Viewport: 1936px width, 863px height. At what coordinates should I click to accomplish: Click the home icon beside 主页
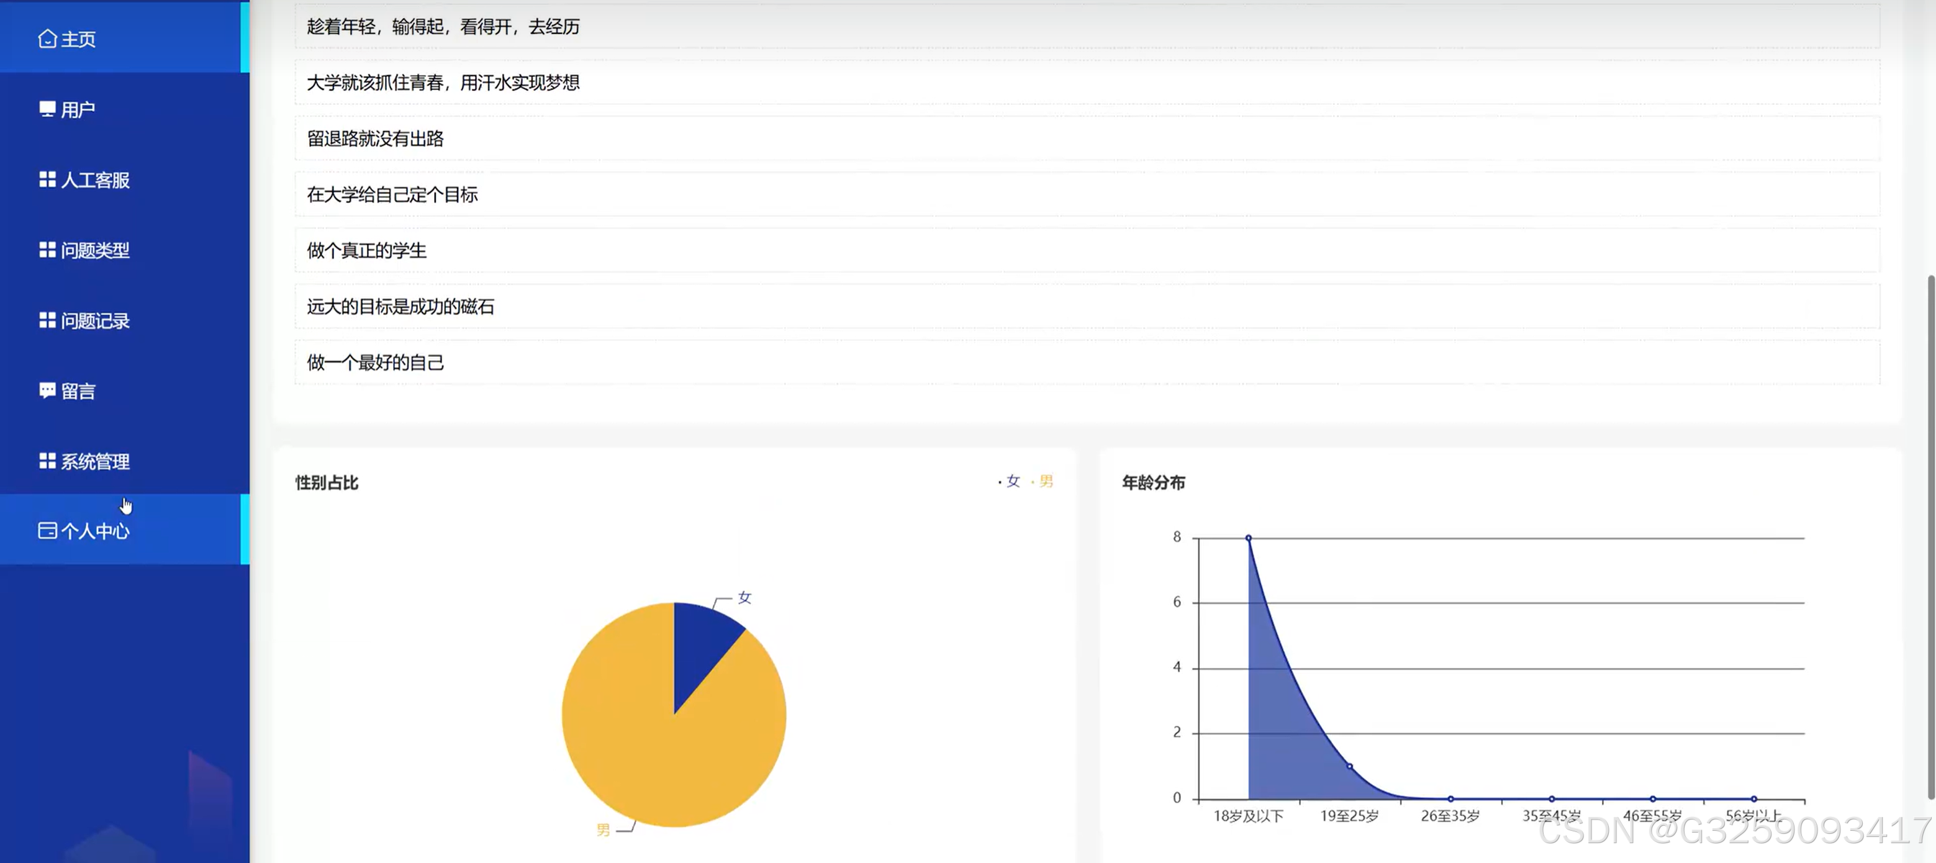(x=47, y=38)
